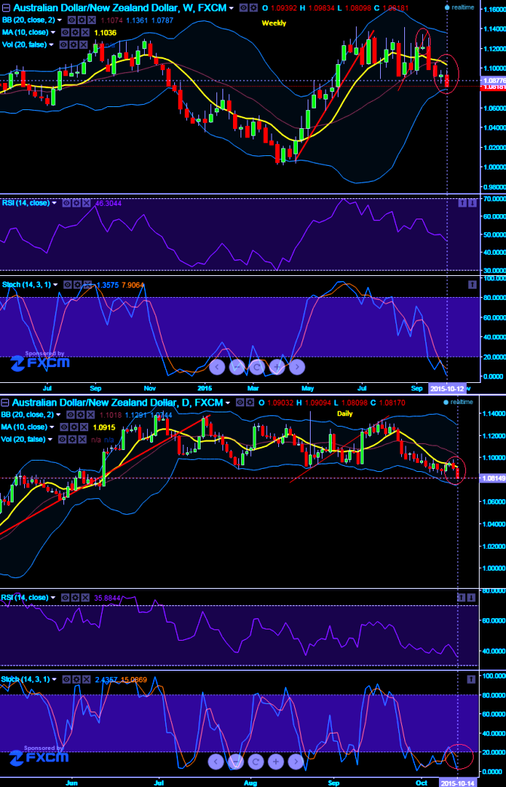Image resolution: width=506 pixels, height=787 pixels.
Task: Hide Bollinger Bands on daily chart
Action: (x=72, y=414)
